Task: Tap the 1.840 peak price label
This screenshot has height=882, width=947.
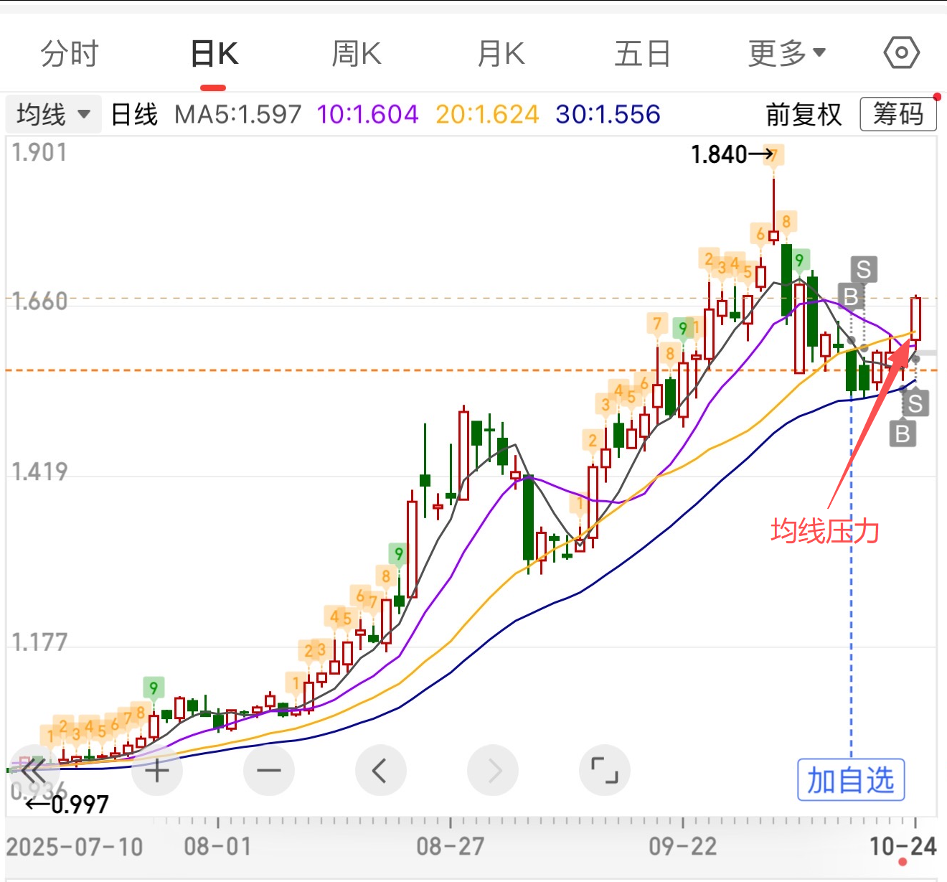Action: [719, 154]
